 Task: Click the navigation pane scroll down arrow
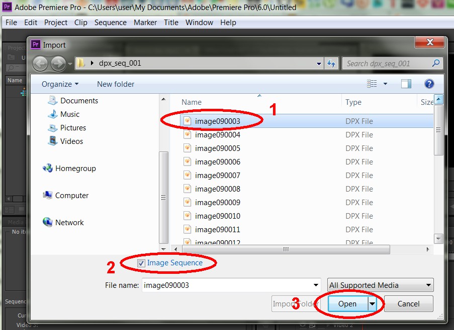[x=163, y=249]
